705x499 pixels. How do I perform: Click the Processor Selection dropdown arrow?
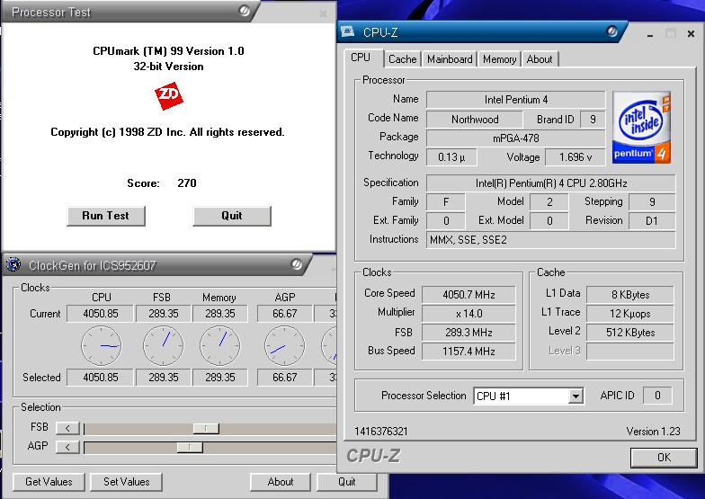[576, 396]
